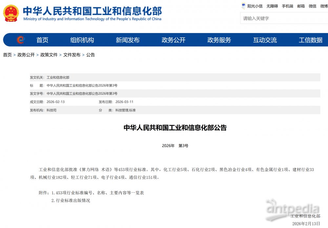Open the 微博 Weibo icon
Viewport: 328px width, 228px height.
(x=323, y=6)
